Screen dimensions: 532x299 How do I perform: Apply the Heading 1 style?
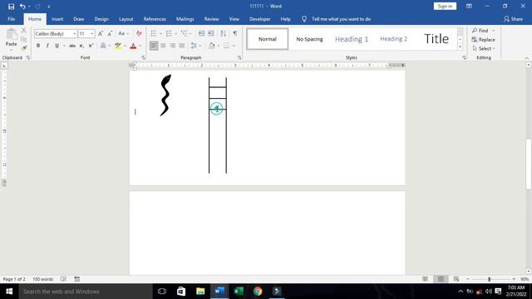352,39
